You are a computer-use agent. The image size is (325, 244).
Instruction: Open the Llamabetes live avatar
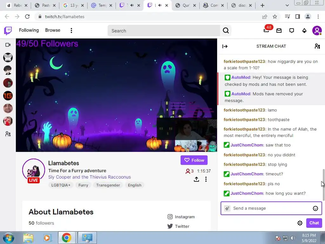coord(34,170)
